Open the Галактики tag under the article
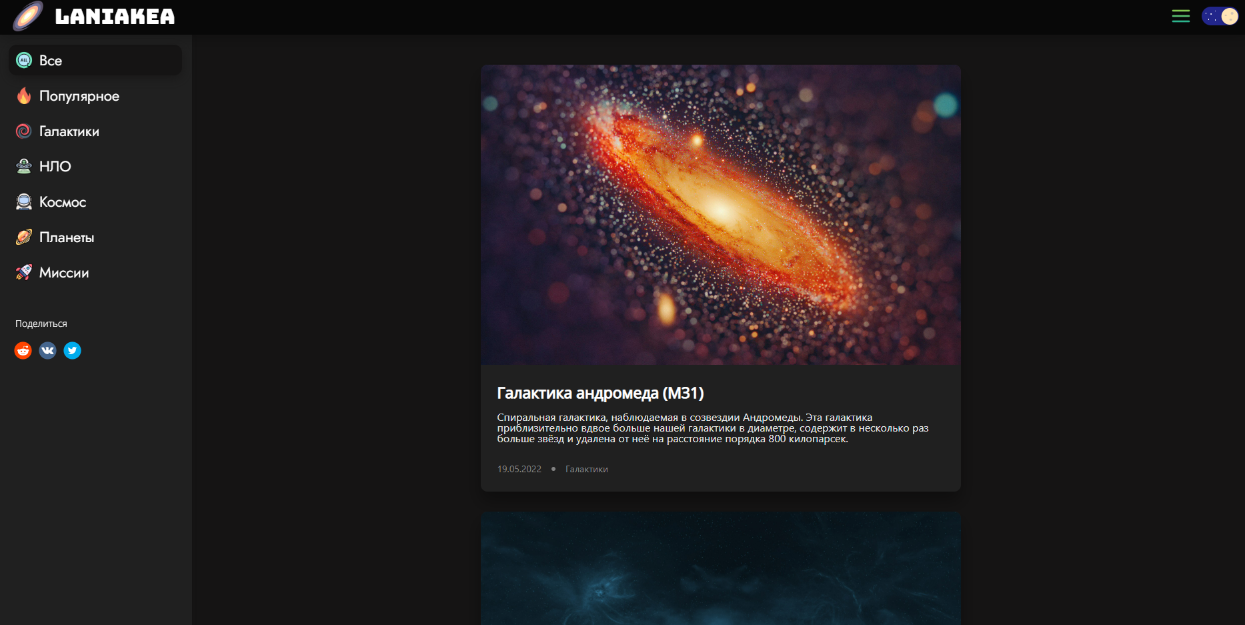1245x625 pixels. click(587, 469)
